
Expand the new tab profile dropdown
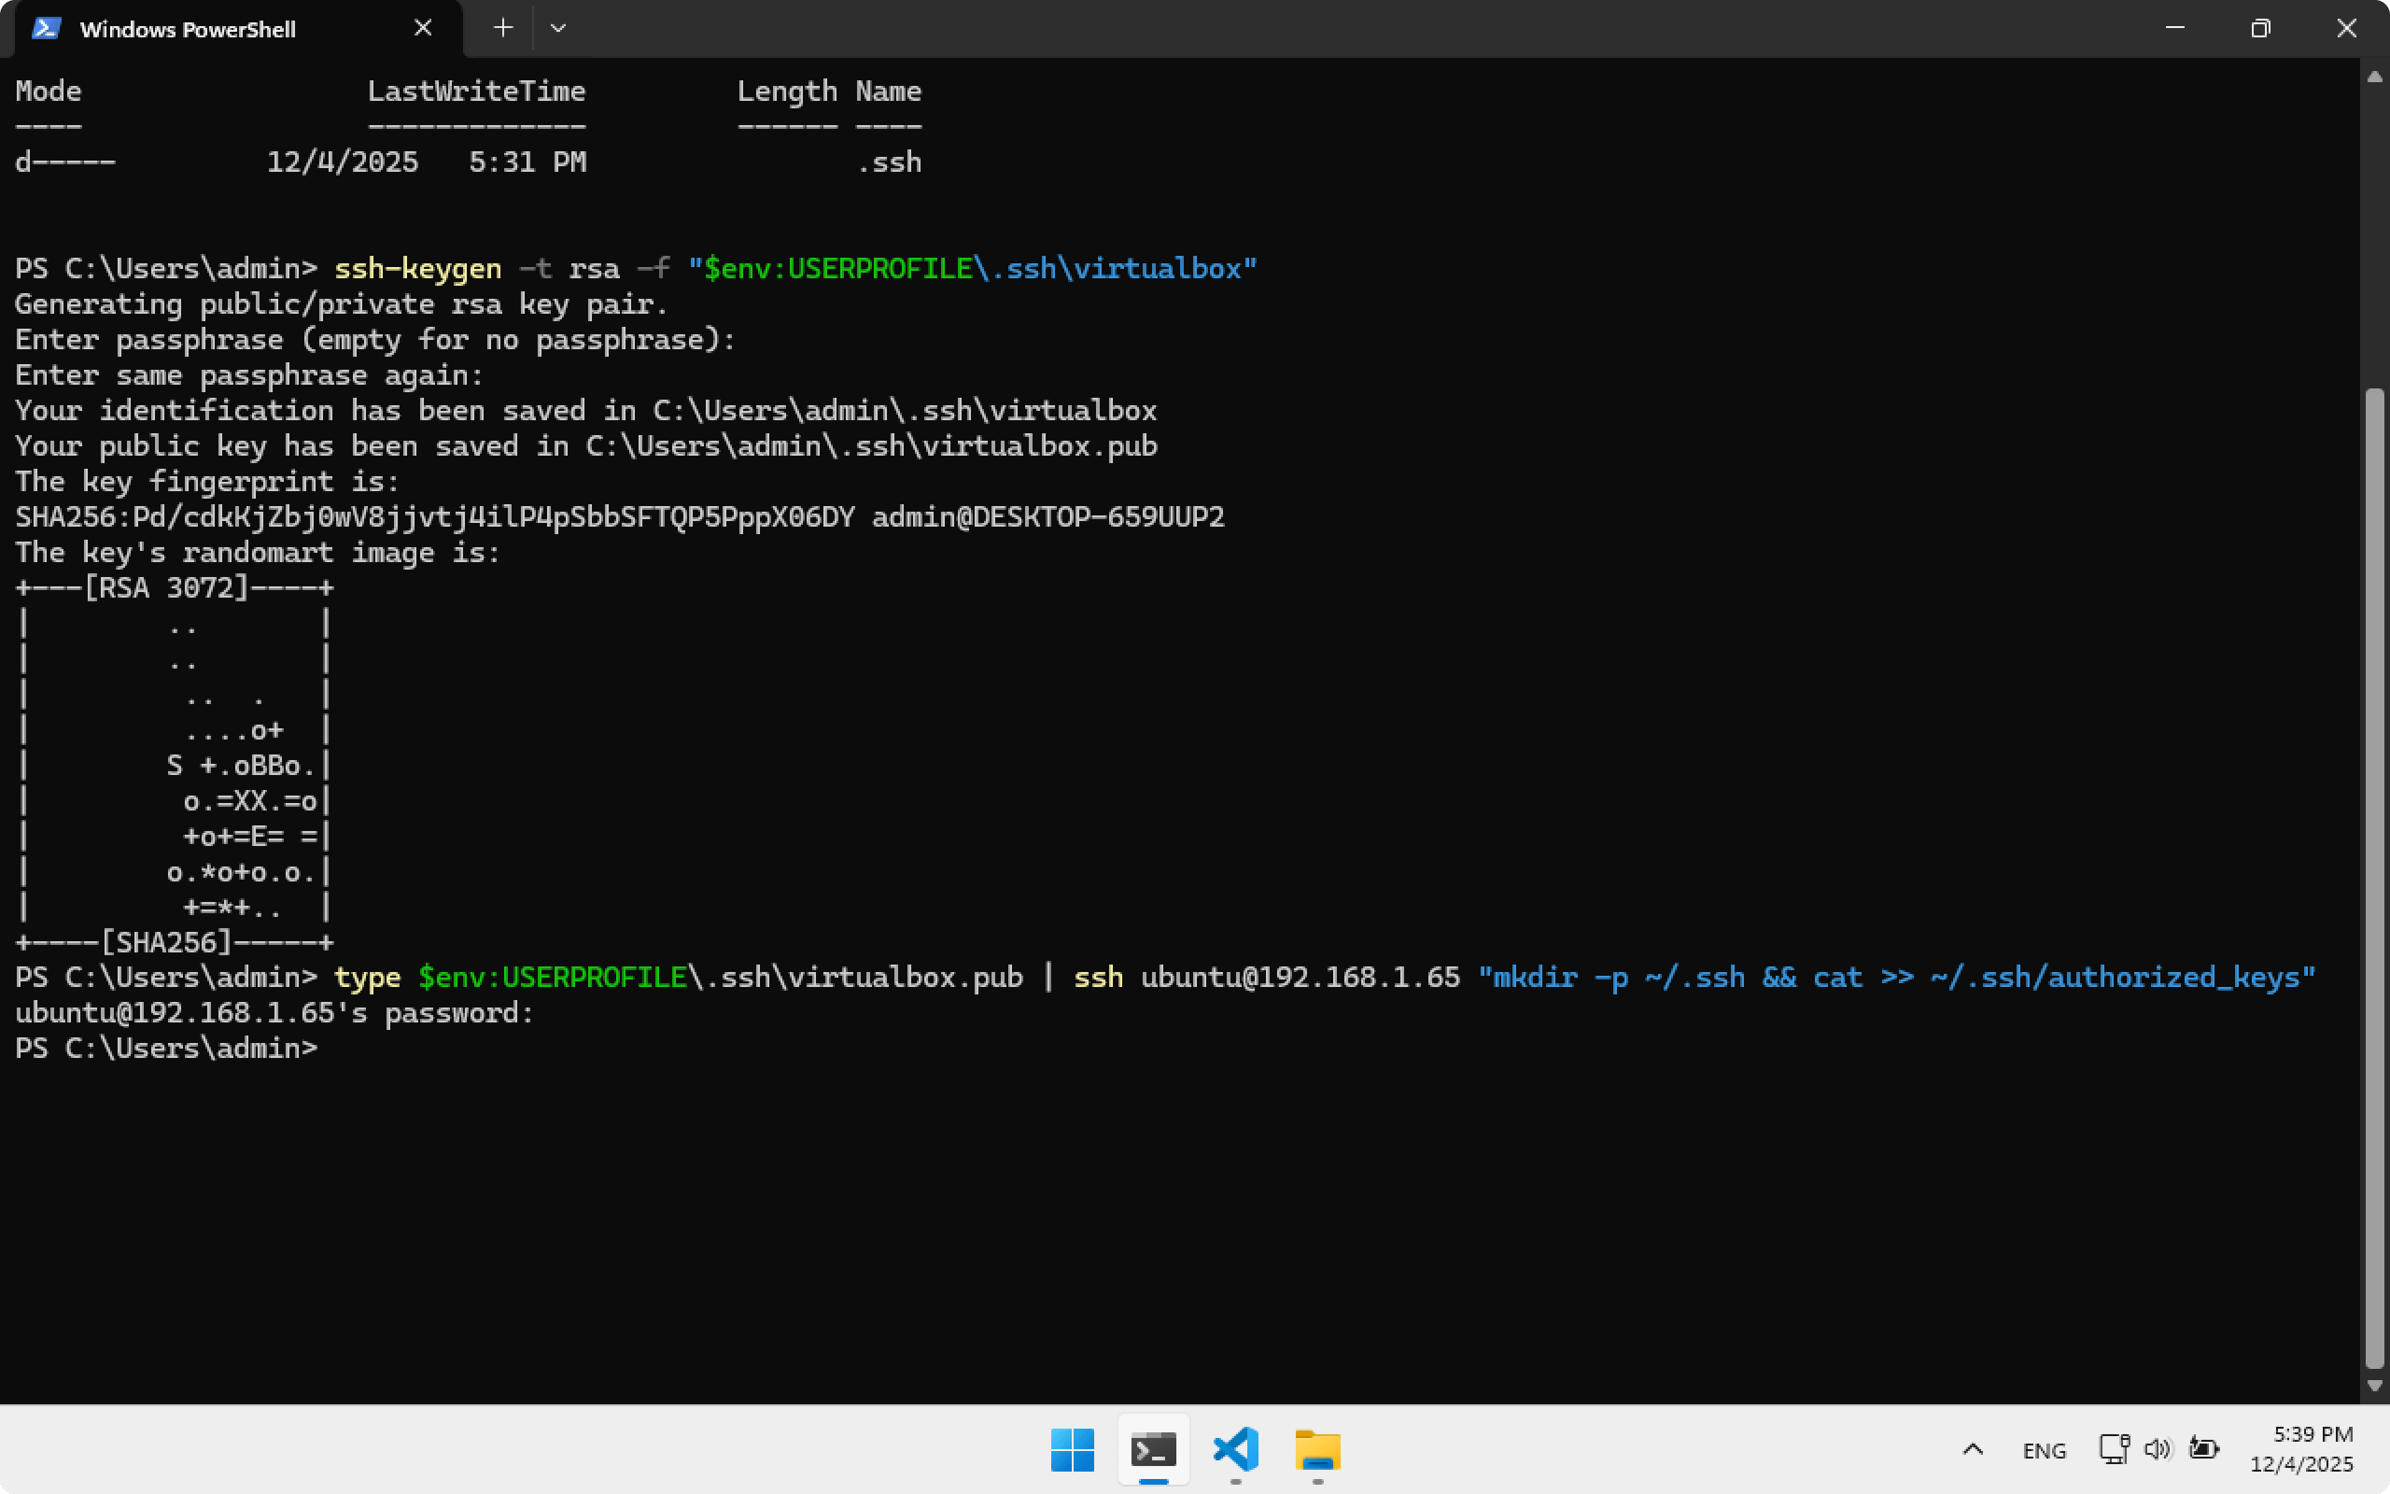[558, 29]
